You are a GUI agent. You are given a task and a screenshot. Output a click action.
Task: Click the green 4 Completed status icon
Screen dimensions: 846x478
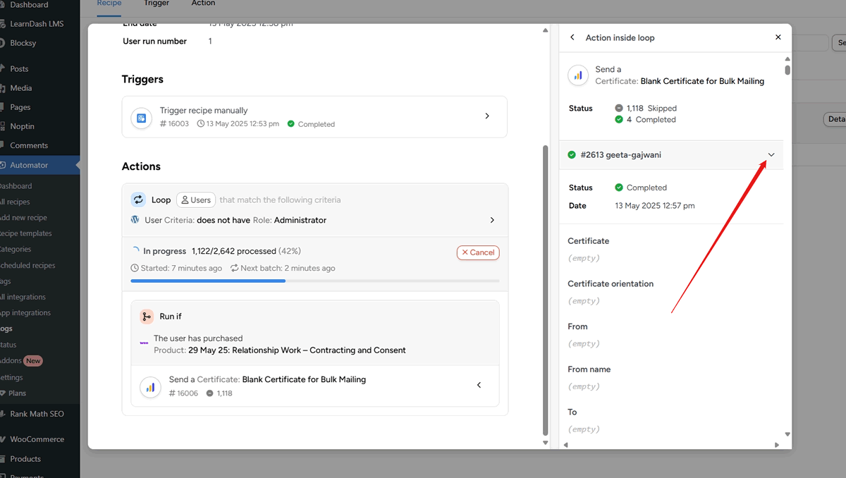tap(619, 120)
